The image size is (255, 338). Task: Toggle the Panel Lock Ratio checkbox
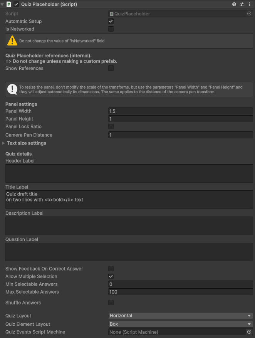(x=111, y=126)
